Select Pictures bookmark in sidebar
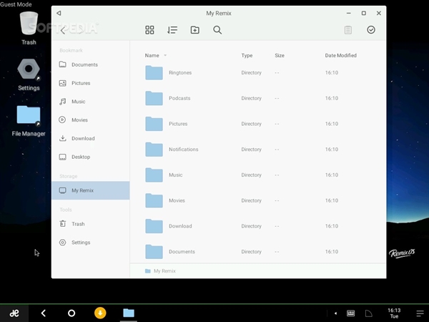Viewport: 429px width, 322px height. click(x=81, y=83)
